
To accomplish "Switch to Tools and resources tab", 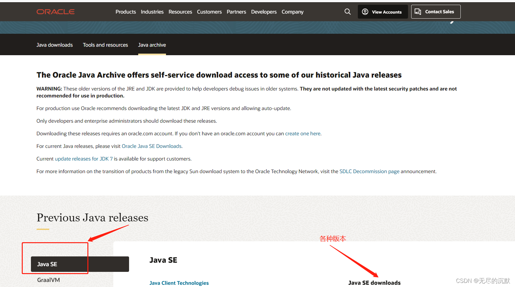I will click(x=105, y=45).
